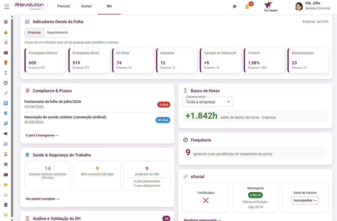Open the magnifying glass sidebar icon
The height and width of the screenshot is (221, 337).
(6, 123)
